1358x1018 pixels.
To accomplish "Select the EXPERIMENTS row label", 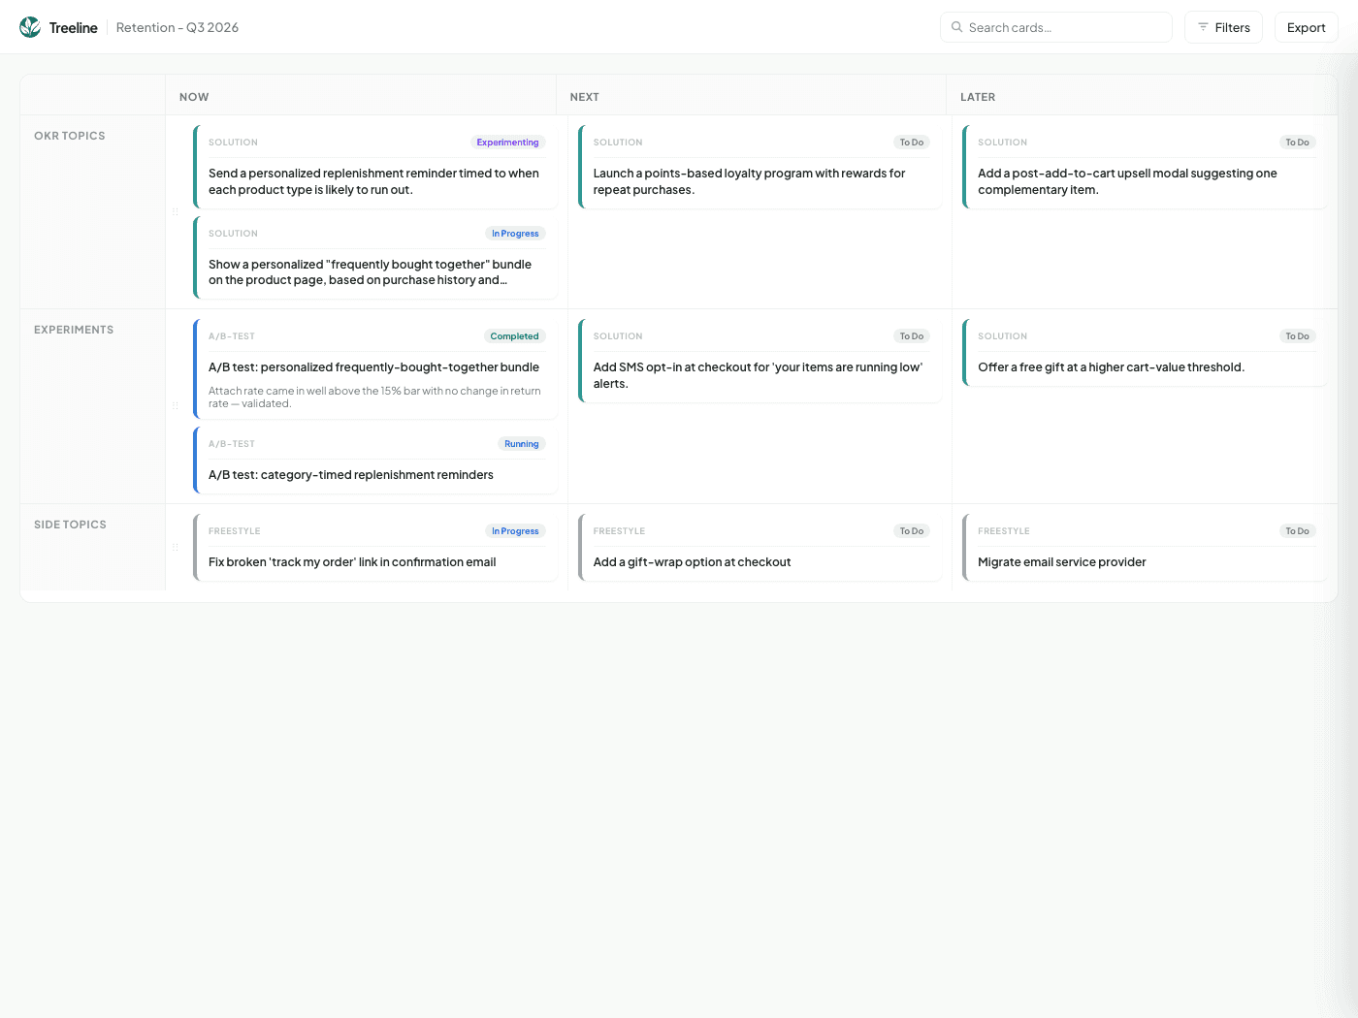I will click(x=74, y=330).
